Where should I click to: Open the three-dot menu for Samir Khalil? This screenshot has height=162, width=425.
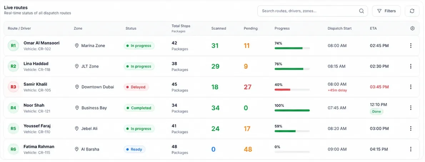(x=411, y=87)
